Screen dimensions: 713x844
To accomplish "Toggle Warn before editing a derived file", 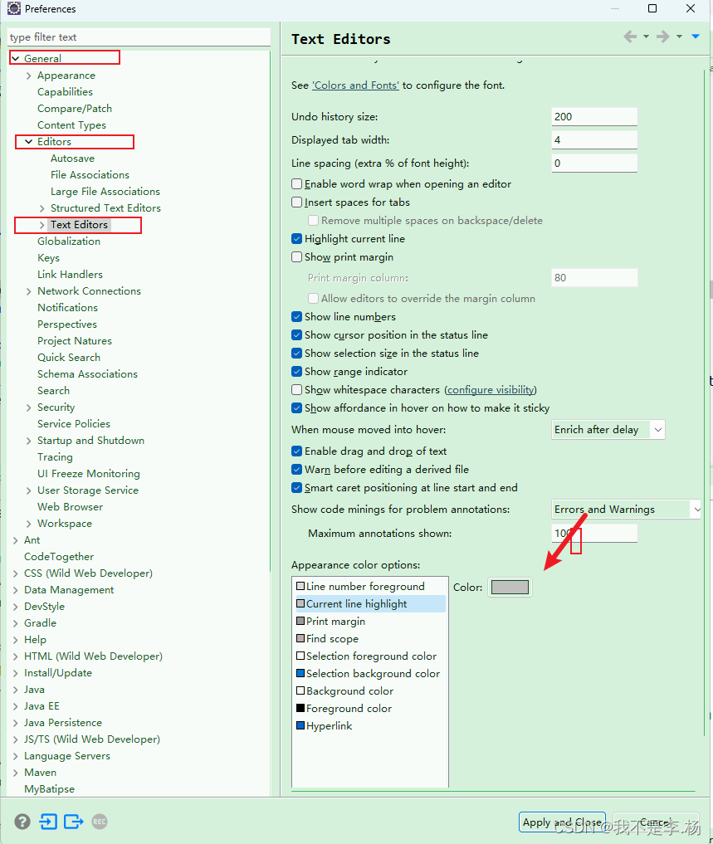I will (296, 470).
